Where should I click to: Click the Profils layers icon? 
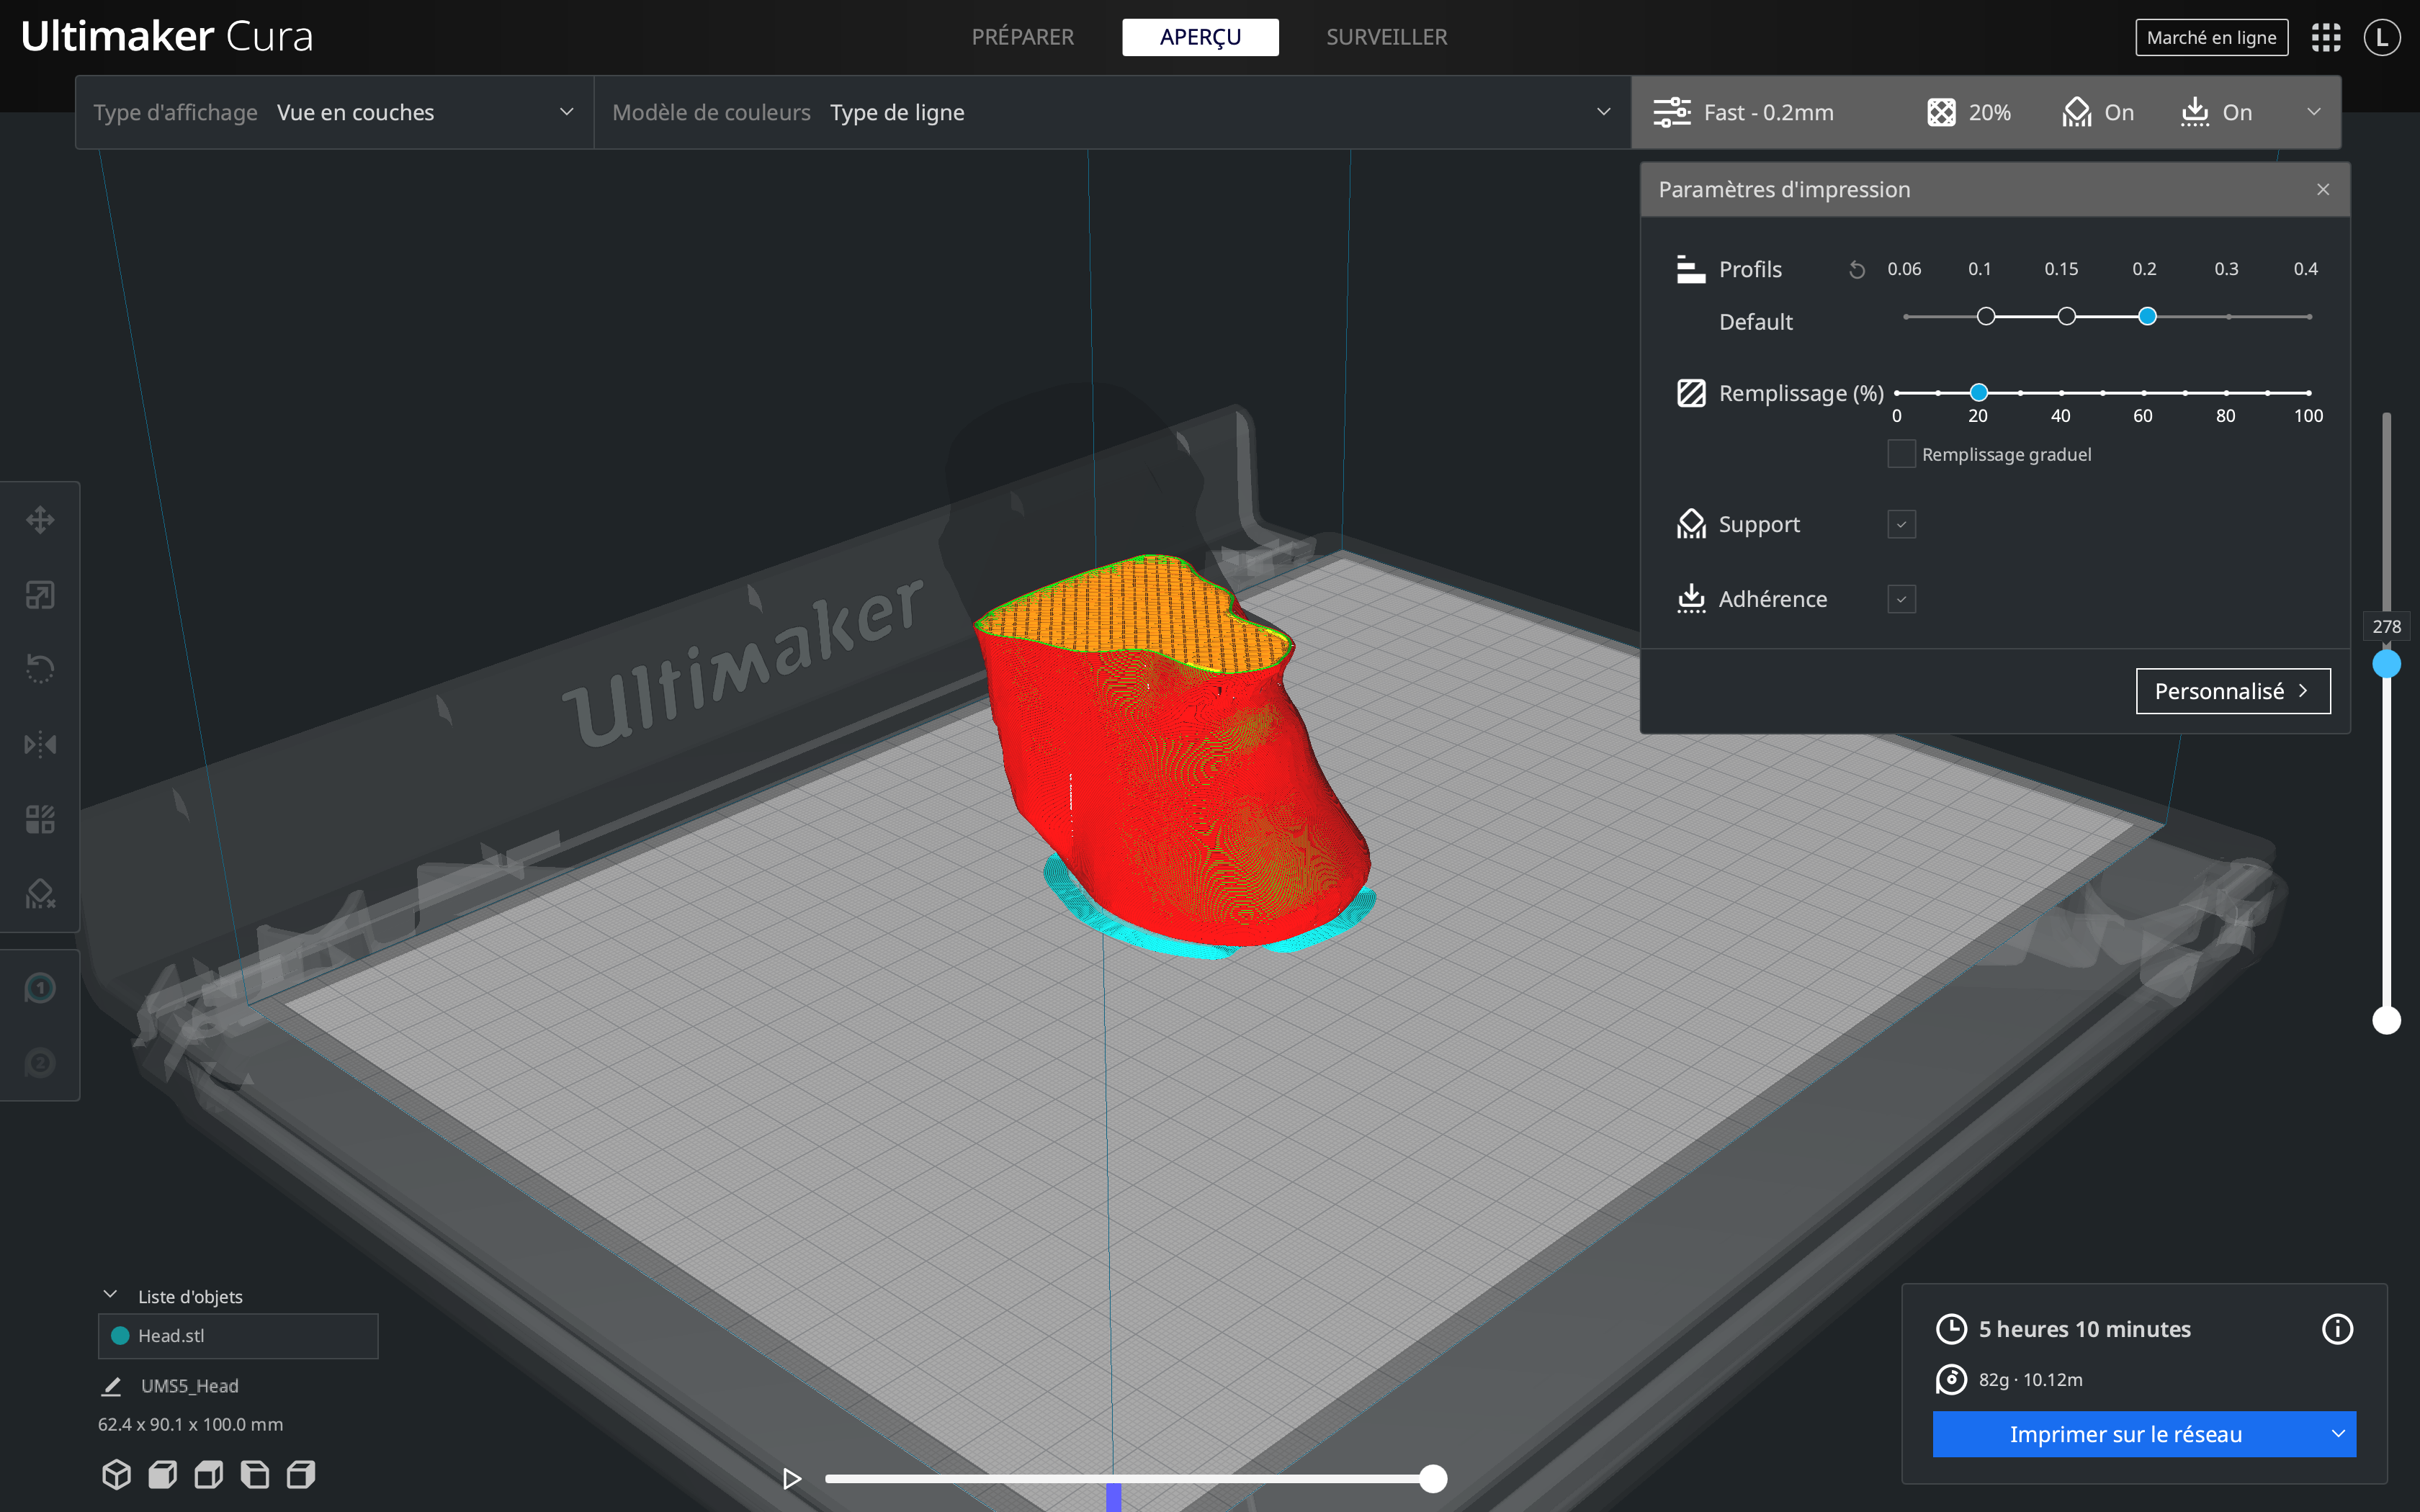1691,269
